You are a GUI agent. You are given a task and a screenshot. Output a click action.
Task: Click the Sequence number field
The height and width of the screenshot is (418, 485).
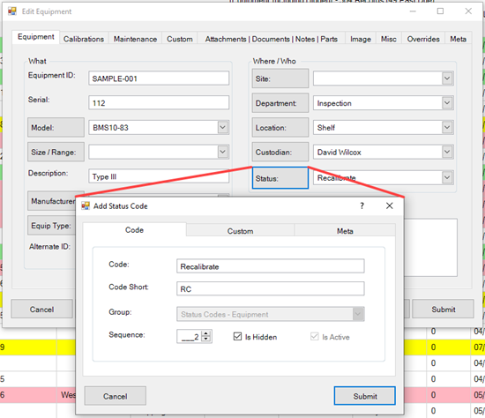tap(190, 336)
